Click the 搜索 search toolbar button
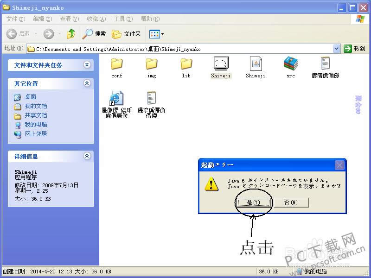The image size is (371, 278). coord(95,34)
